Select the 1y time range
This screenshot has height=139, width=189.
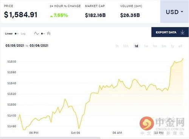pyautogui.click(x=172, y=46)
